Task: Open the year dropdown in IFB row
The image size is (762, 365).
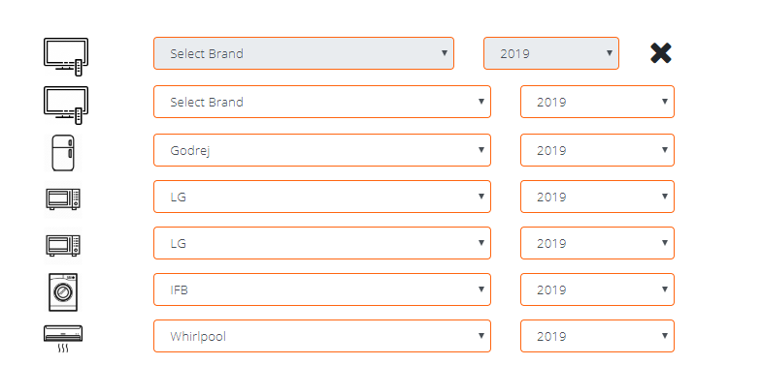Action: point(597,289)
